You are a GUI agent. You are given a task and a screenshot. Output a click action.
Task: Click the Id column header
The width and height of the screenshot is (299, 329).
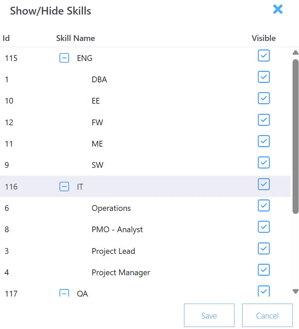pyautogui.click(x=6, y=38)
